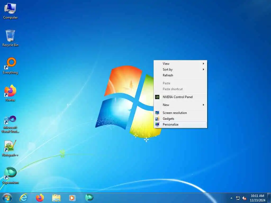This screenshot has height=203, width=271.
Task: Click the Sort by submenu arrow
Action: [x=204, y=70]
